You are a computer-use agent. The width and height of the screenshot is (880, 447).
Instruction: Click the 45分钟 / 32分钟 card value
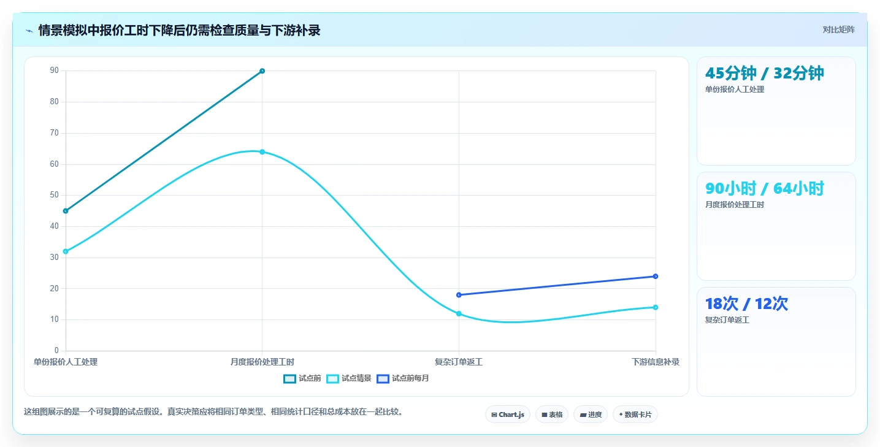click(x=765, y=73)
